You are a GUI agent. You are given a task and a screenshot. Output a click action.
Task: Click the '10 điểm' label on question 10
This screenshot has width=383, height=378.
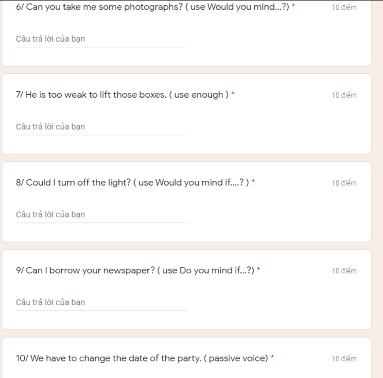(344, 359)
